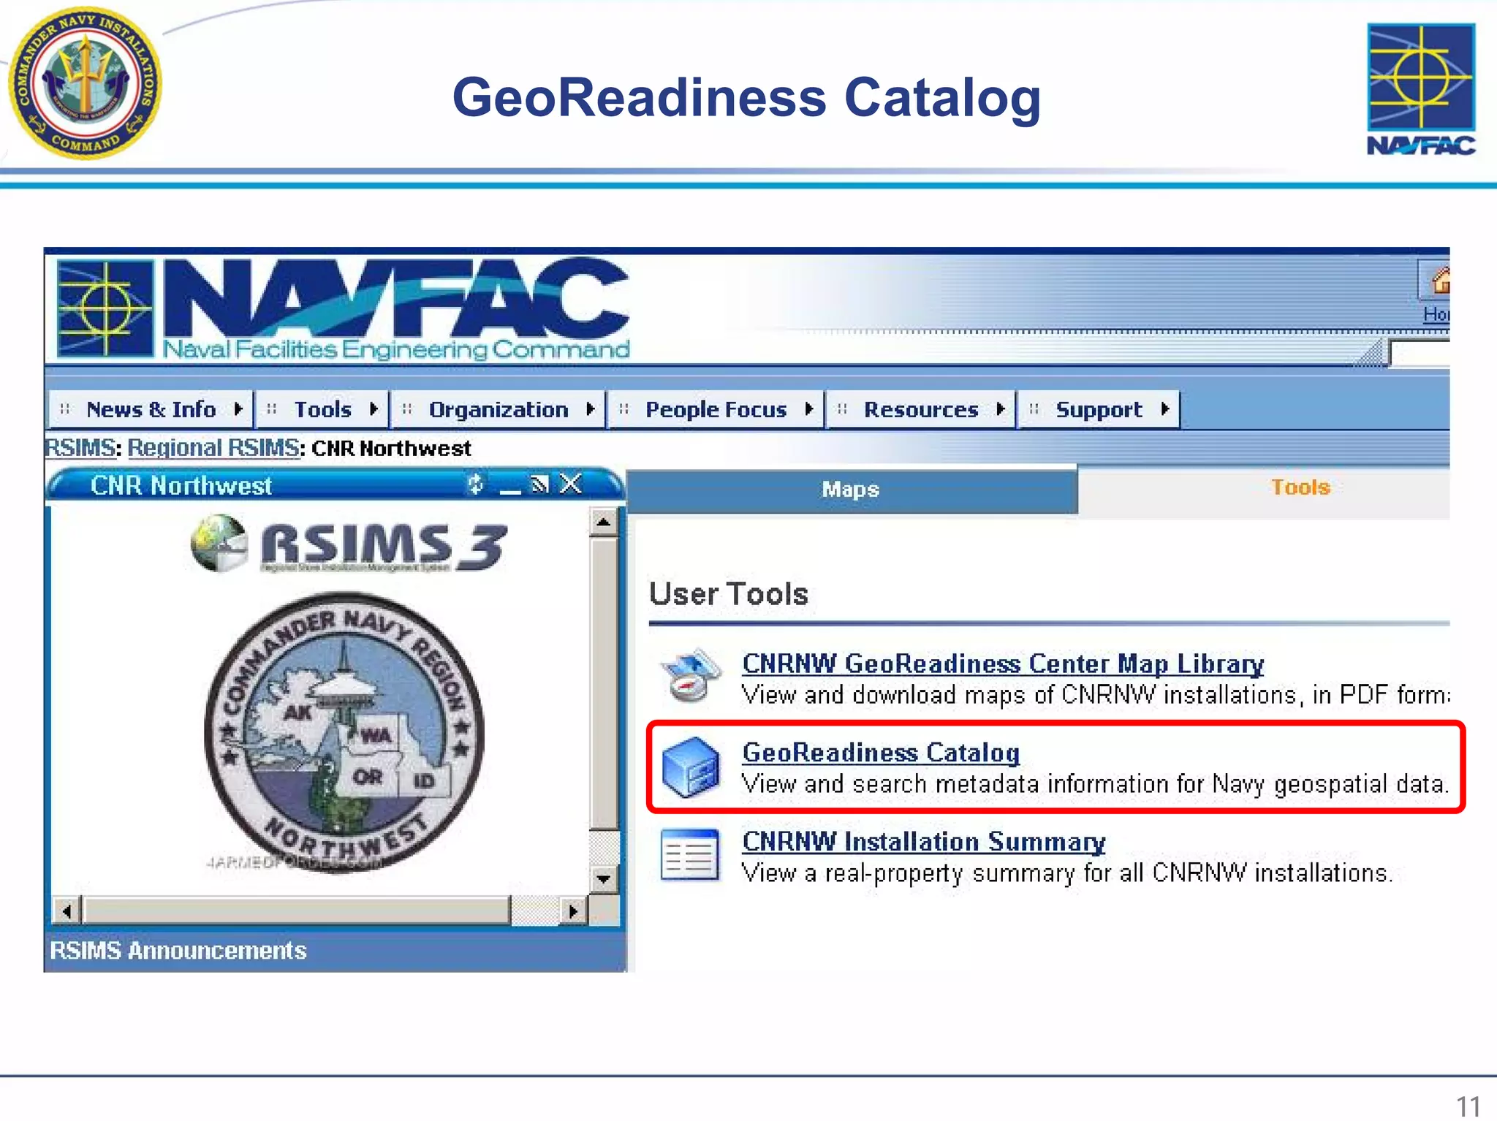Click the refresh icon in CNR Northwest panel

[x=476, y=484]
